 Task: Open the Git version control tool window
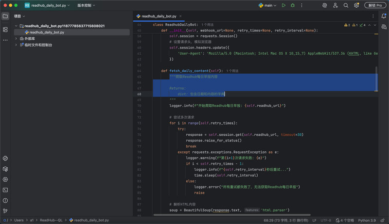5,211
